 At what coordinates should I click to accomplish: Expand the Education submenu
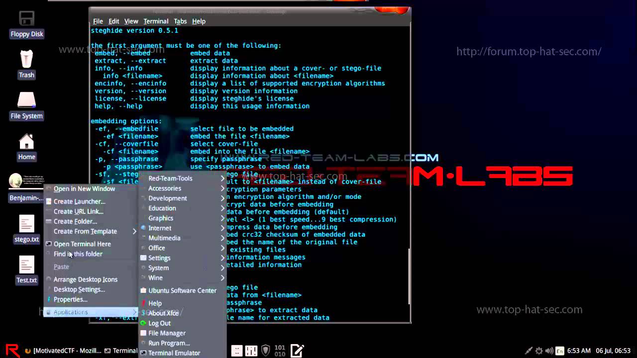[x=182, y=208]
